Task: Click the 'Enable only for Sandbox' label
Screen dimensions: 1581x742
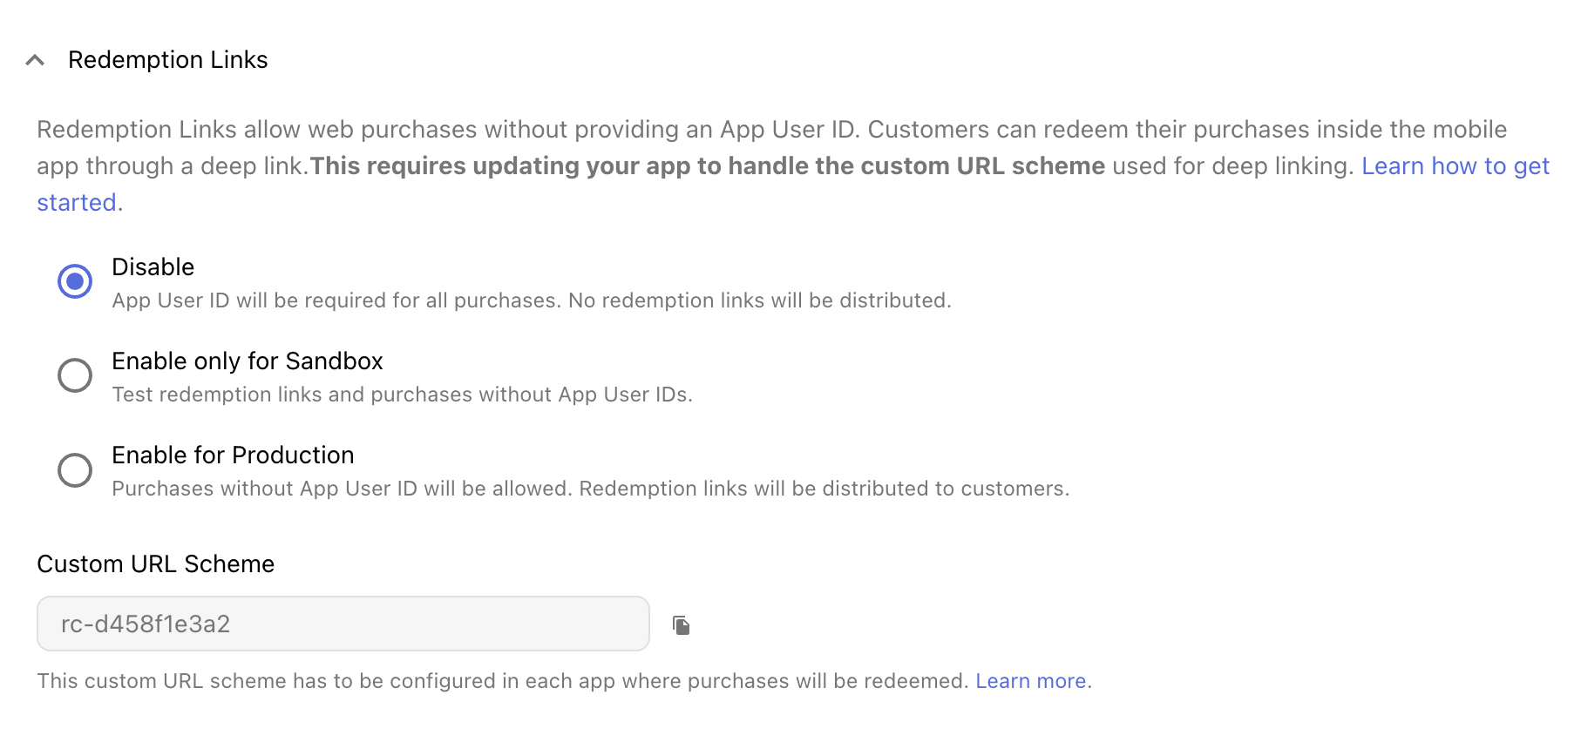Action: [x=247, y=361]
